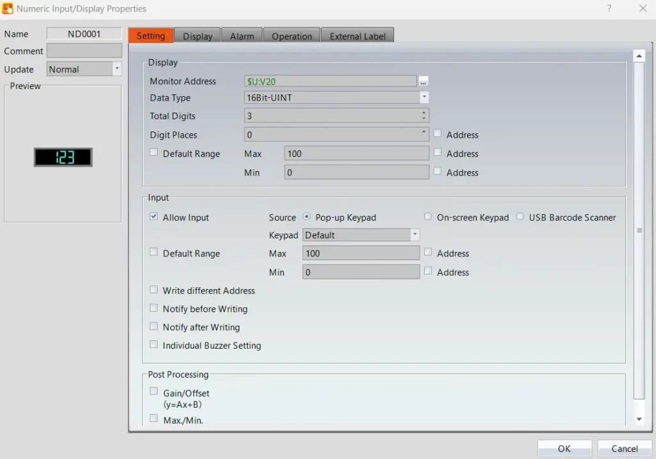
Task: Switch to the Alarm tab
Action: [x=242, y=36]
